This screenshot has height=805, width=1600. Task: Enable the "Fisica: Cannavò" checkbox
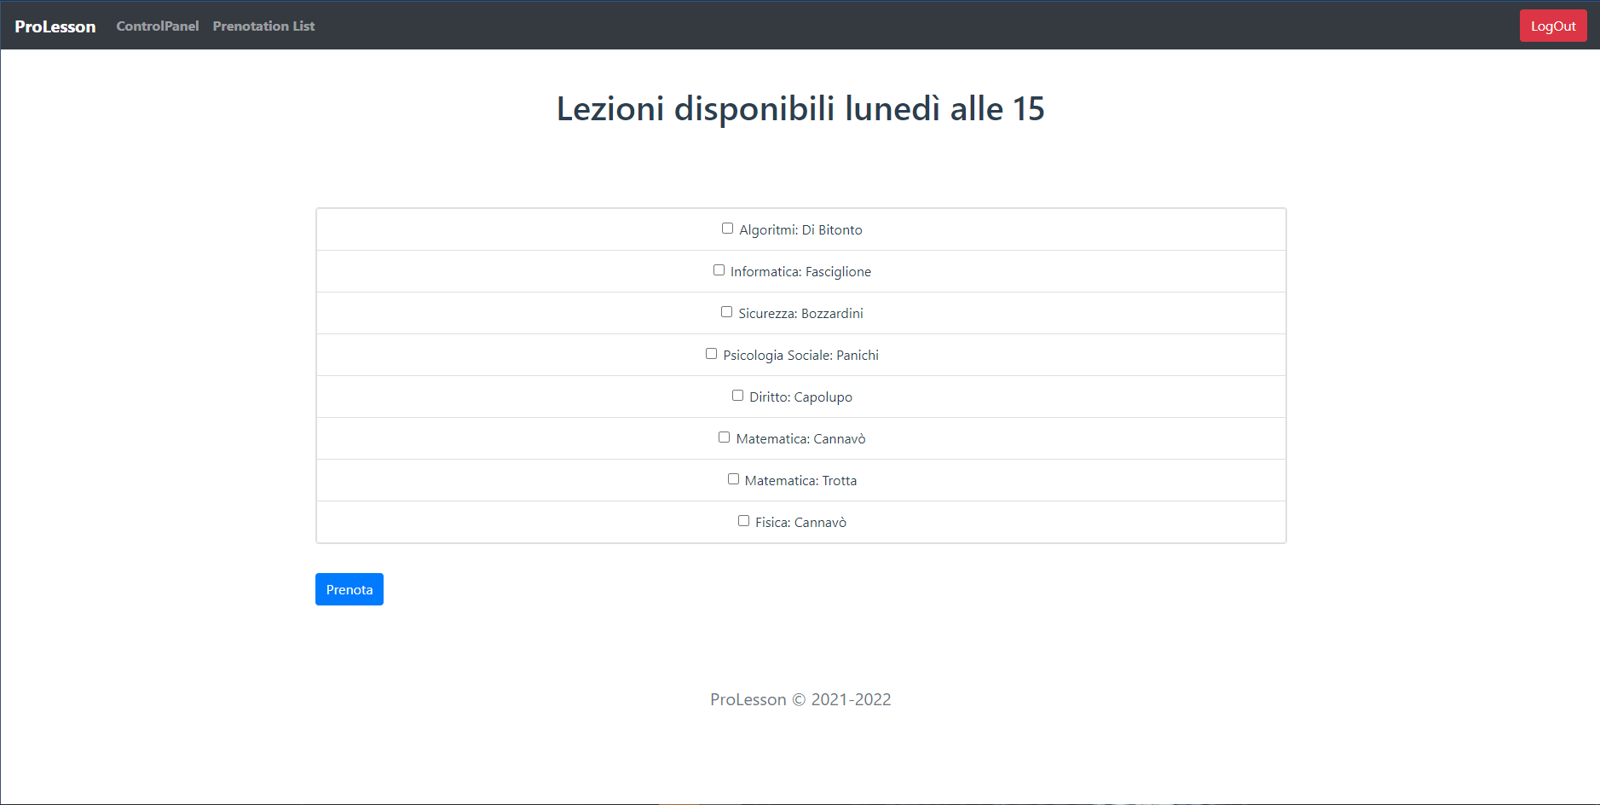tap(742, 520)
